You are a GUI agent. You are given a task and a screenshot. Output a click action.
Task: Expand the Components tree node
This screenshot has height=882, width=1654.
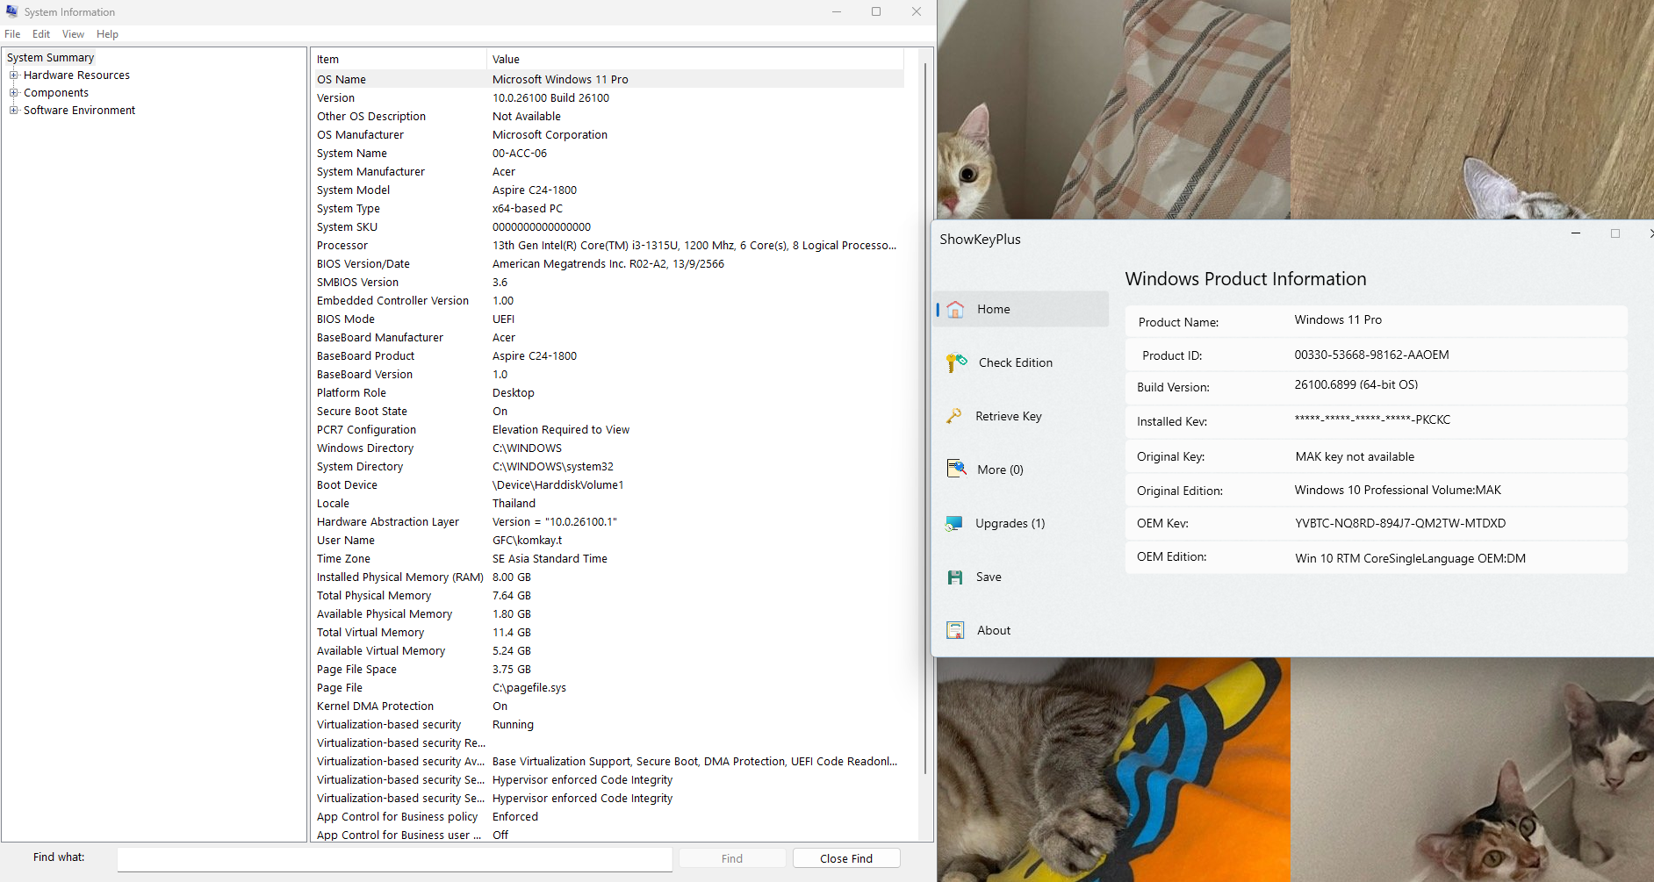tap(14, 93)
